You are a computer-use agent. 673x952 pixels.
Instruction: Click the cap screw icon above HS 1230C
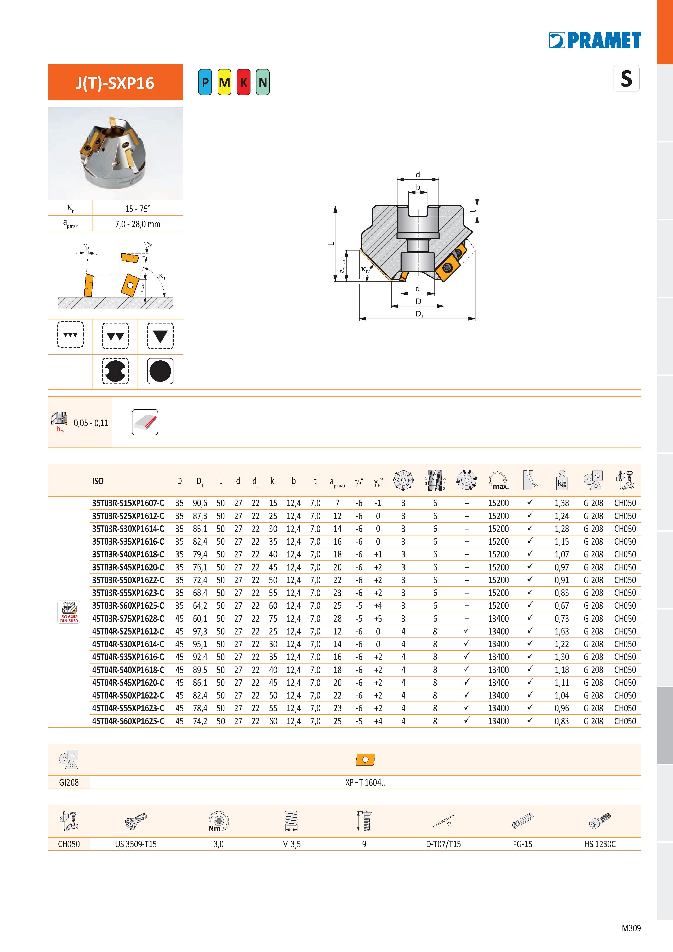600,821
